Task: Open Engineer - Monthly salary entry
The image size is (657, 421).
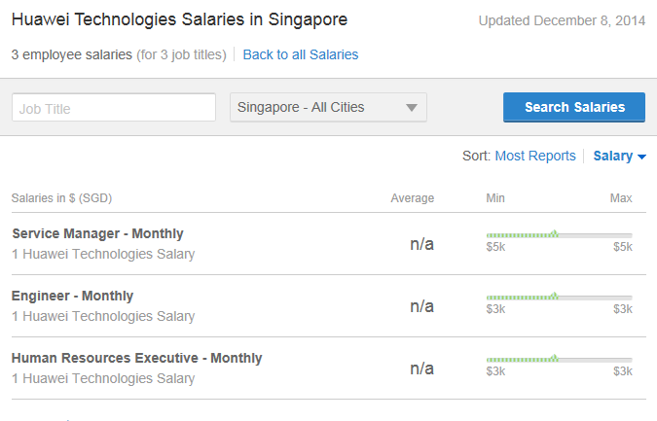Action: coord(72,296)
